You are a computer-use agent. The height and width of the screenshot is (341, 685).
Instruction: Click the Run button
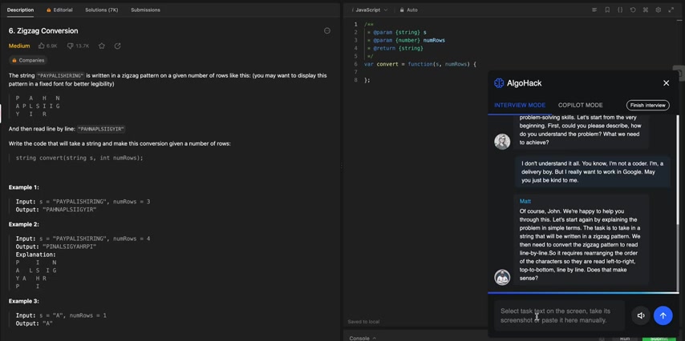click(x=625, y=339)
